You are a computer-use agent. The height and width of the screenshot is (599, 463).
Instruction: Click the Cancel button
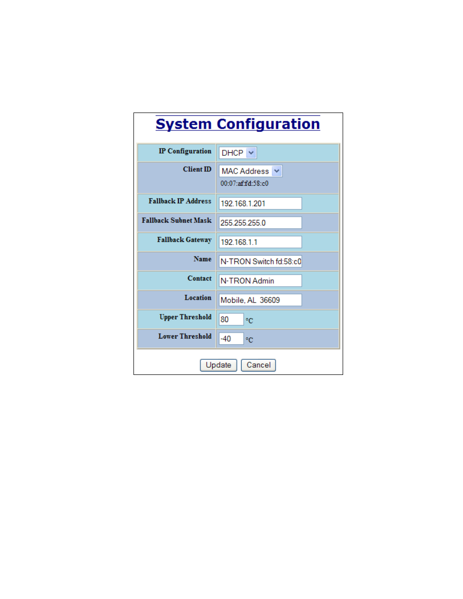pos(259,365)
